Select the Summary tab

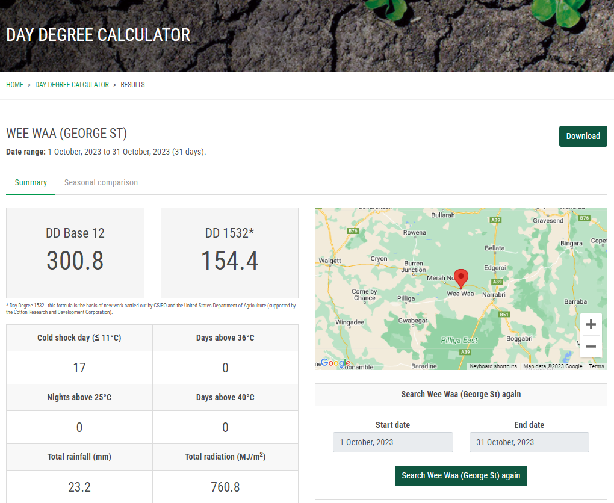pyautogui.click(x=30, y=182)
